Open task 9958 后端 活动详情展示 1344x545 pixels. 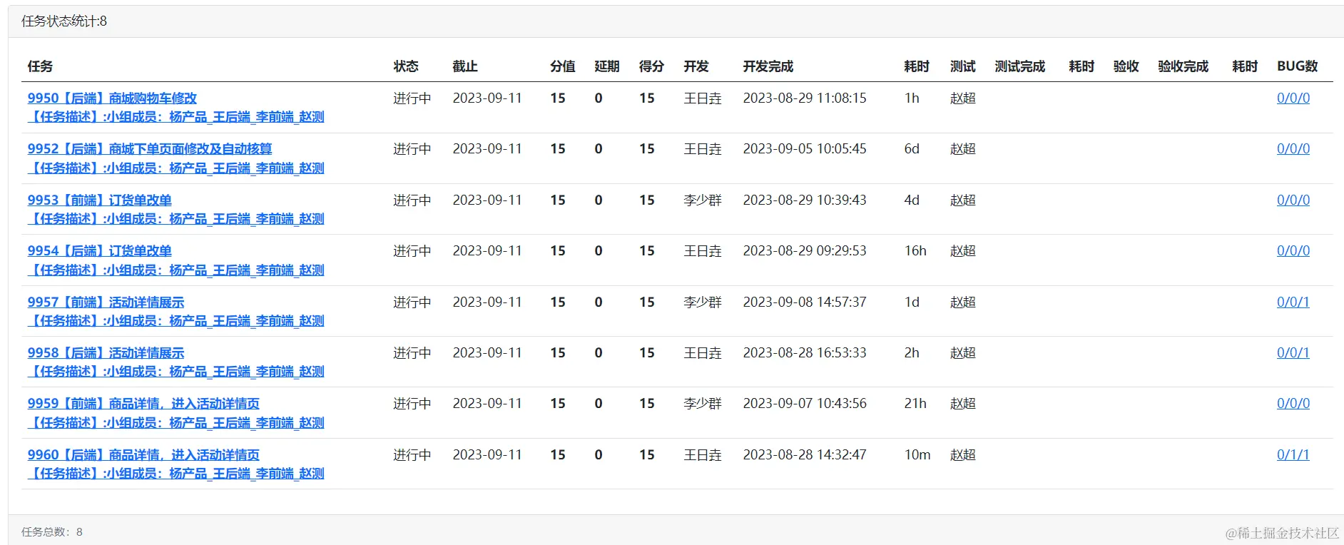[x=106, y=353]
